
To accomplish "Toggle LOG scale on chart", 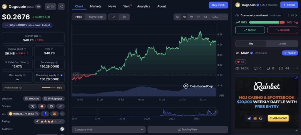I will (x=215, y=17).
